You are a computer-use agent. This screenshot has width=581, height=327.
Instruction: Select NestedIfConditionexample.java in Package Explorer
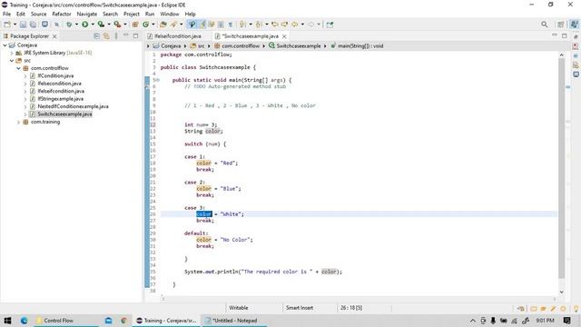pyautogui.click(x=73, y=106)
